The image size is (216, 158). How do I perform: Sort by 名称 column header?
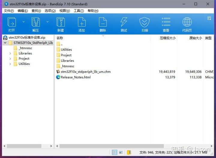(60, 38)
